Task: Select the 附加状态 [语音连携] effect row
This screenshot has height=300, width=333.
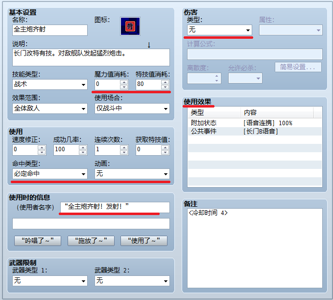Action: coord(255,123)
